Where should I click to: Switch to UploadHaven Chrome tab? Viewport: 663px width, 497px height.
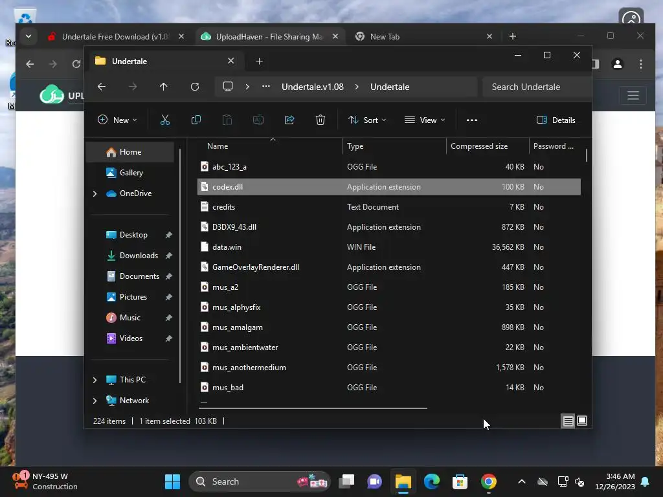(x=269, y=37)
